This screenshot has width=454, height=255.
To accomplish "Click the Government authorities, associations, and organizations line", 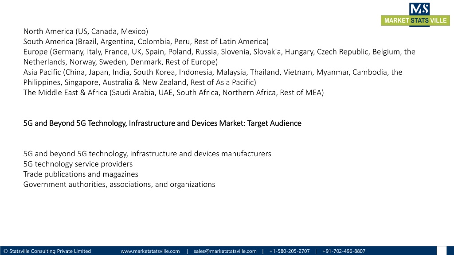I will tap(119, 185).
